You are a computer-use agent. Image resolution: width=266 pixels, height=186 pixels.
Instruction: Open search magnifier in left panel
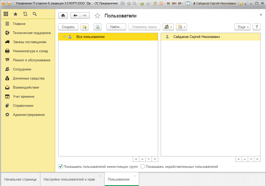35,14
